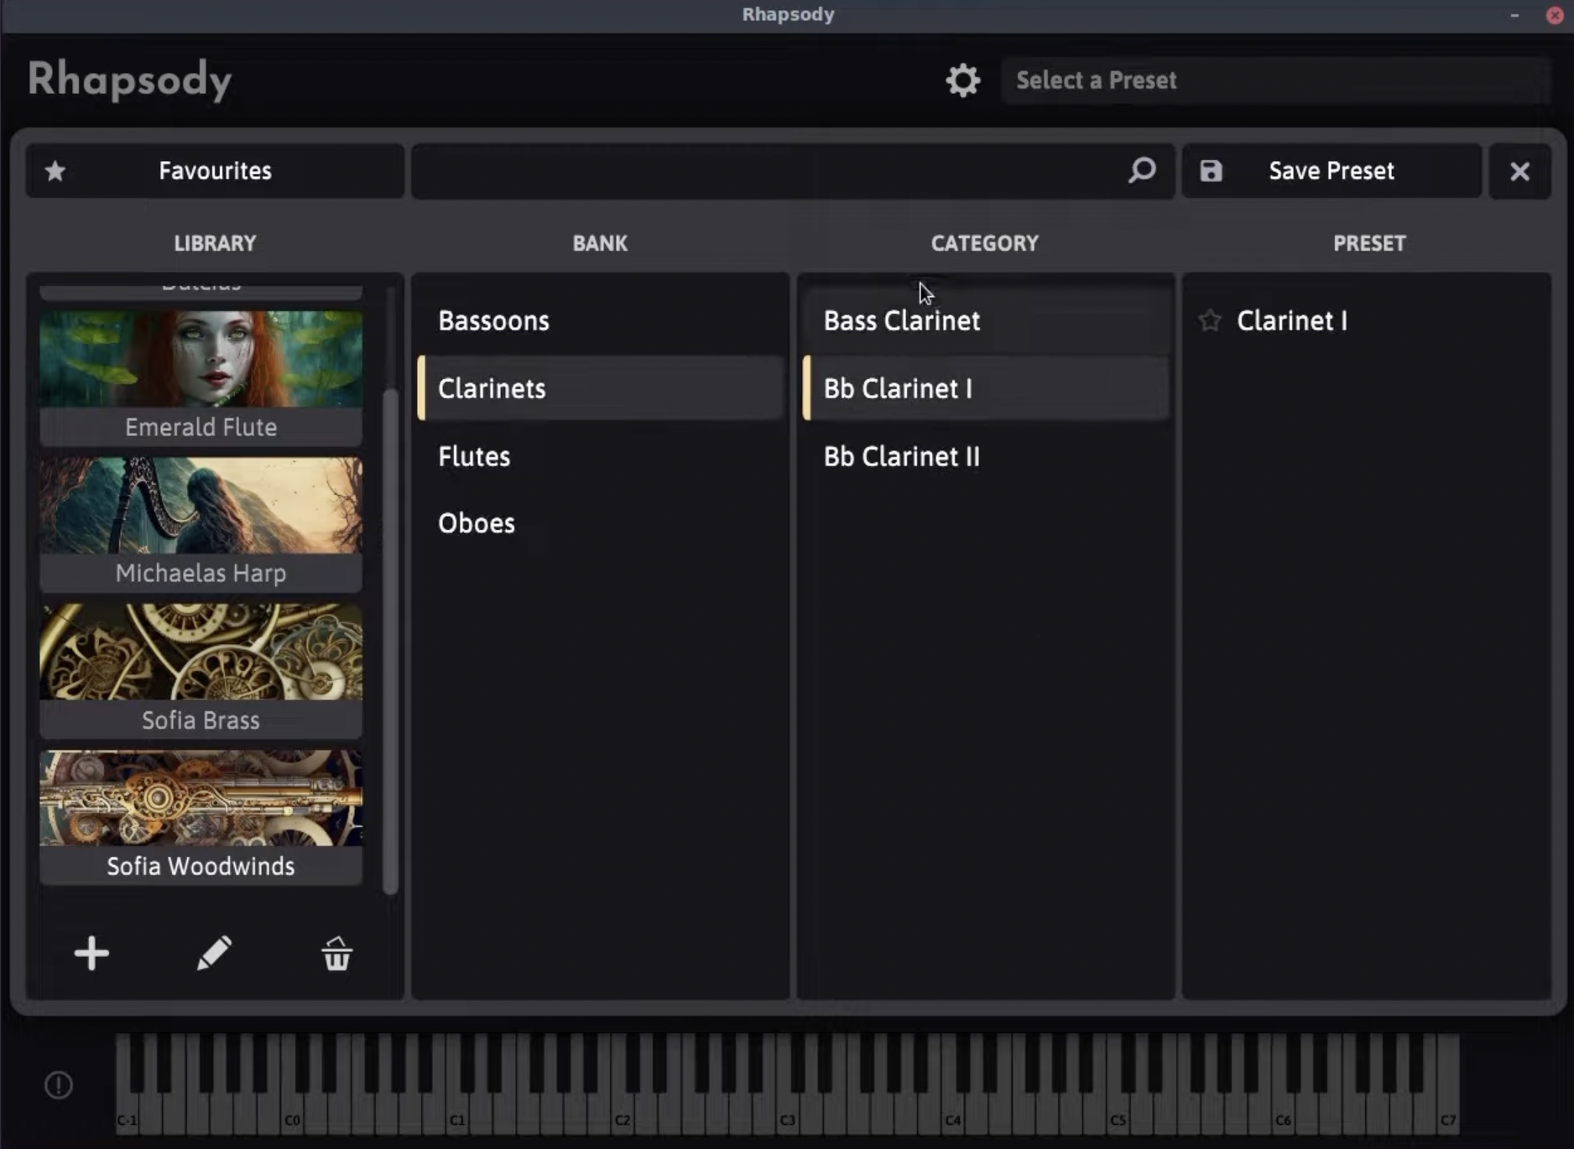Close the preset browser with X
This screenshot has height=1149, width=1574.
point(1519,171)
